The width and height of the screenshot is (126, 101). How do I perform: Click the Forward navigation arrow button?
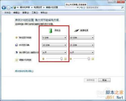coord(8,8)
